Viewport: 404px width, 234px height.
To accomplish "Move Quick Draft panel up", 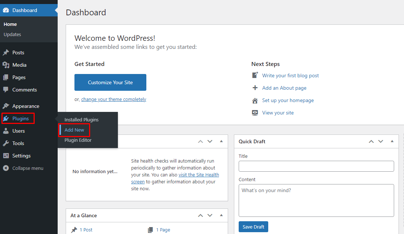I will tap(371, 141).
